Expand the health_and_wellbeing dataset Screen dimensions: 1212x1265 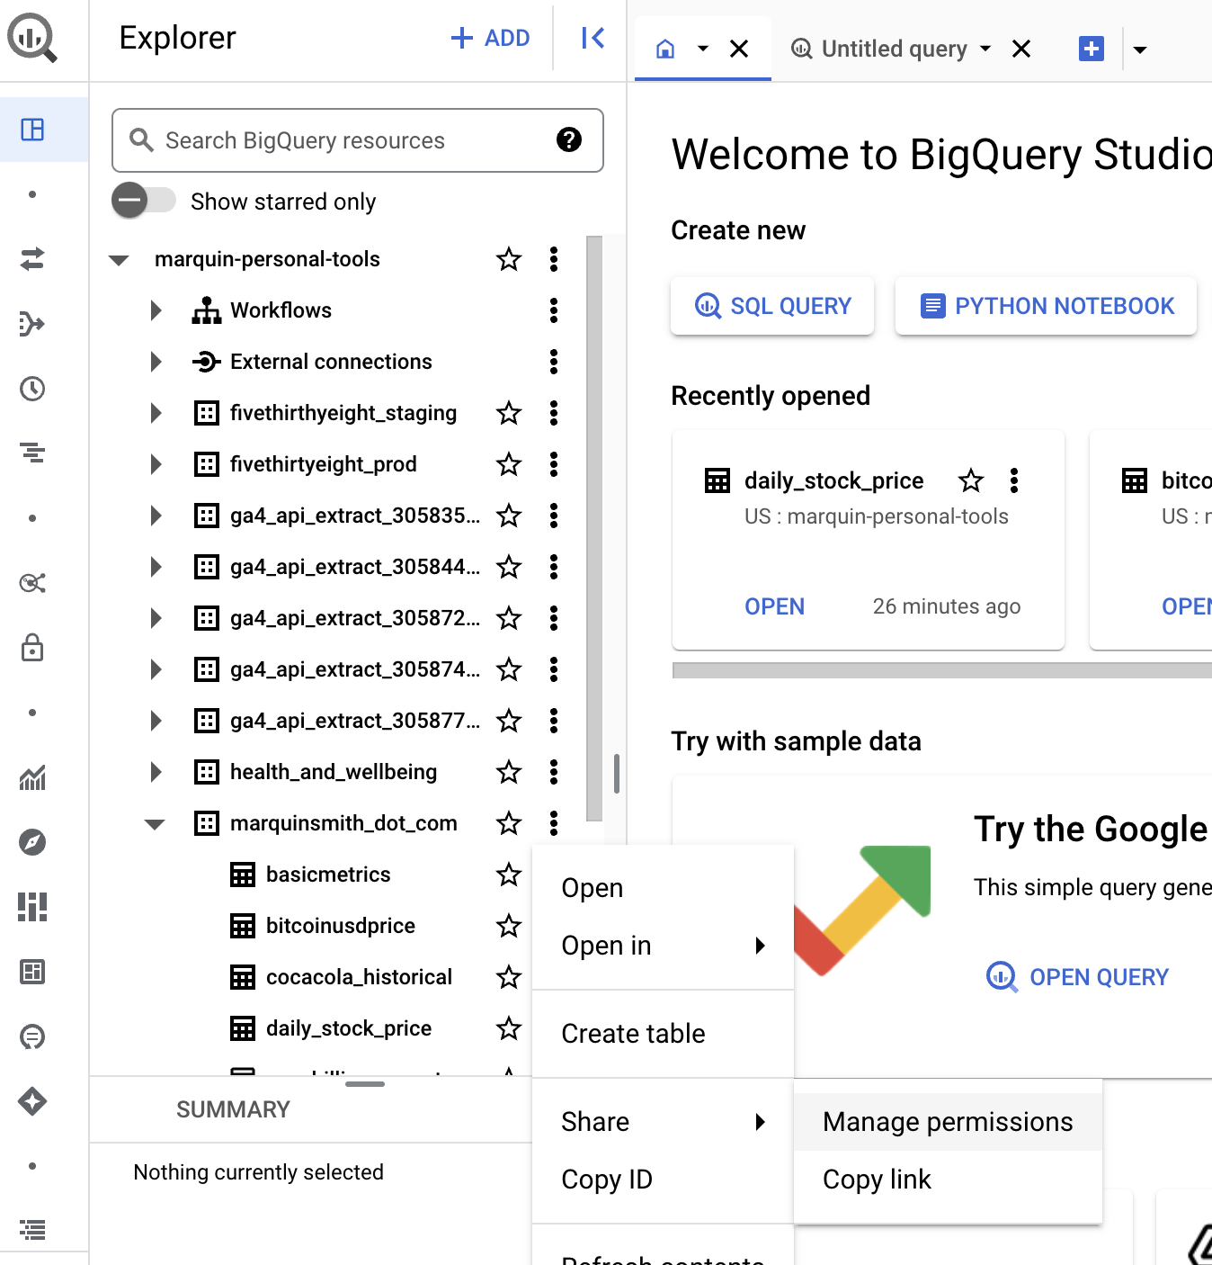[156, 772]
